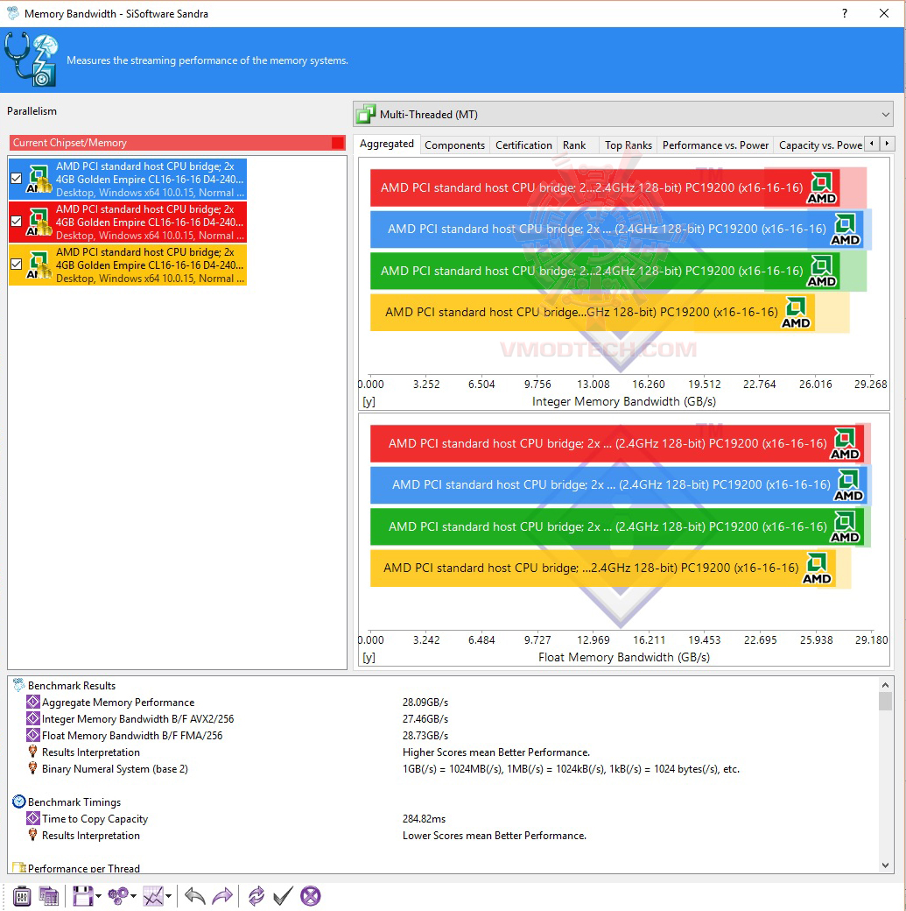Viewport: 906px width, 911px height.
Task: Uncheck the blue AMD reference result checkbox
Action: pyautogui.click(x=17, y=179)
